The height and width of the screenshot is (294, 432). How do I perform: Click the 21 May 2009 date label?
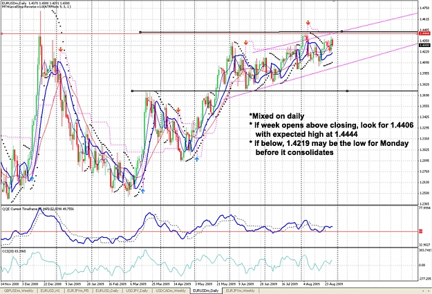pos(226,284)
